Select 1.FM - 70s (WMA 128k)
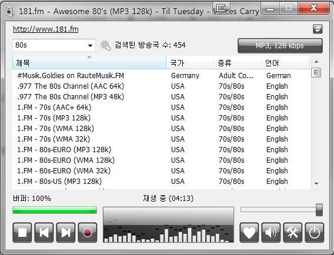Screen dimensions: 334x255 tap(162, 129)
